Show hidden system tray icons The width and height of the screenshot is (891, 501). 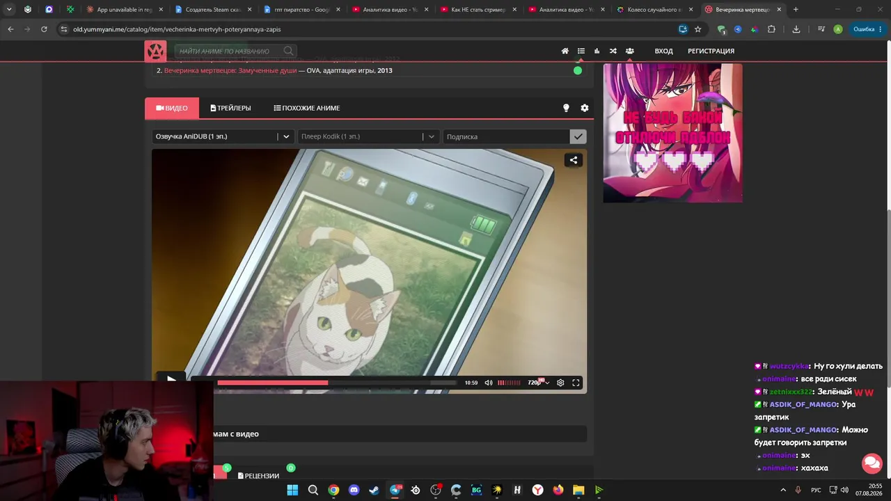[x=783, y=490]
